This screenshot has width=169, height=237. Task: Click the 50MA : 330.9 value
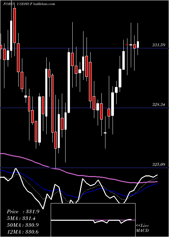tap(23, 225)
